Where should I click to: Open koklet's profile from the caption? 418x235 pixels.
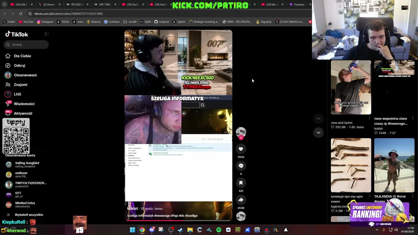click(x=133, y=209)
